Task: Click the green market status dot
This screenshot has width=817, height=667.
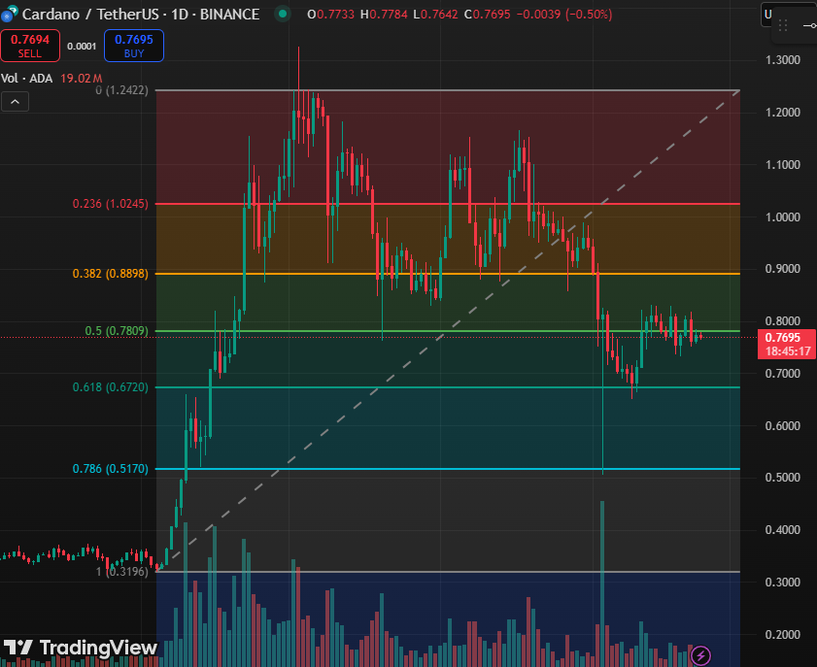Action: click(x=283, y=14)
